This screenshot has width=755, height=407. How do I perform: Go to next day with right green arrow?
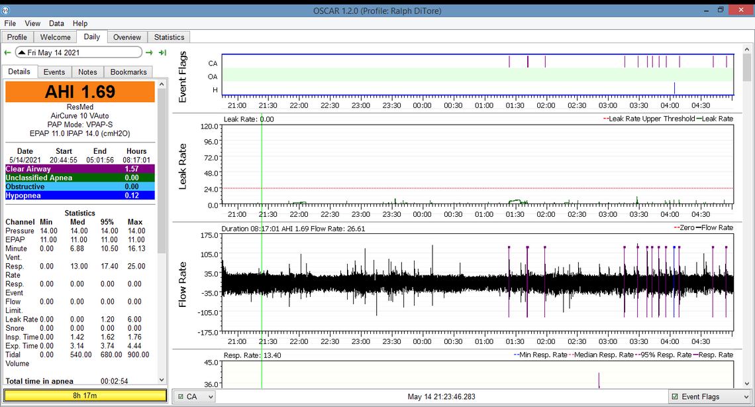(x=149, y=52)
